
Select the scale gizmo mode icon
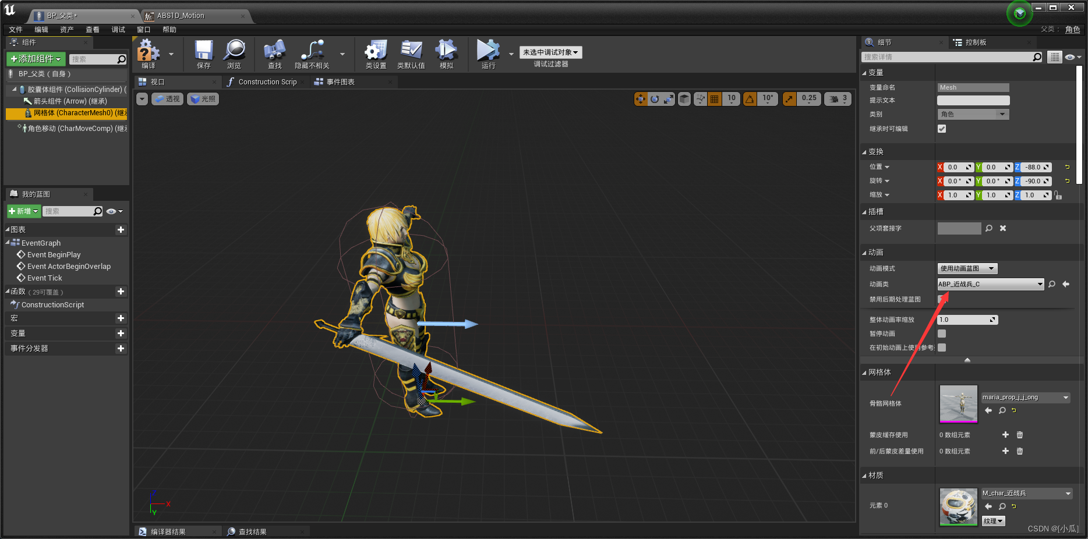[669, 99]
